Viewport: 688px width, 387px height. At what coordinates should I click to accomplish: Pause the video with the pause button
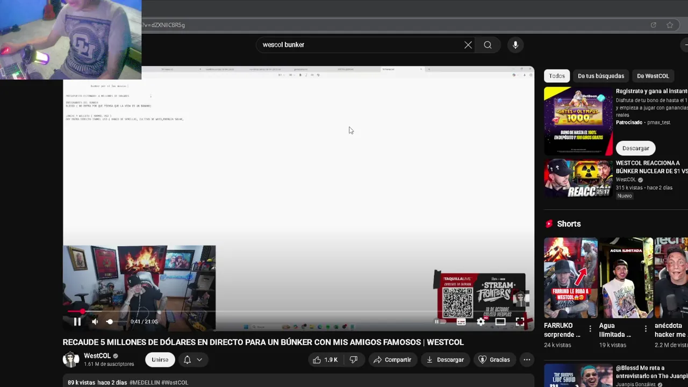[77, 321]
